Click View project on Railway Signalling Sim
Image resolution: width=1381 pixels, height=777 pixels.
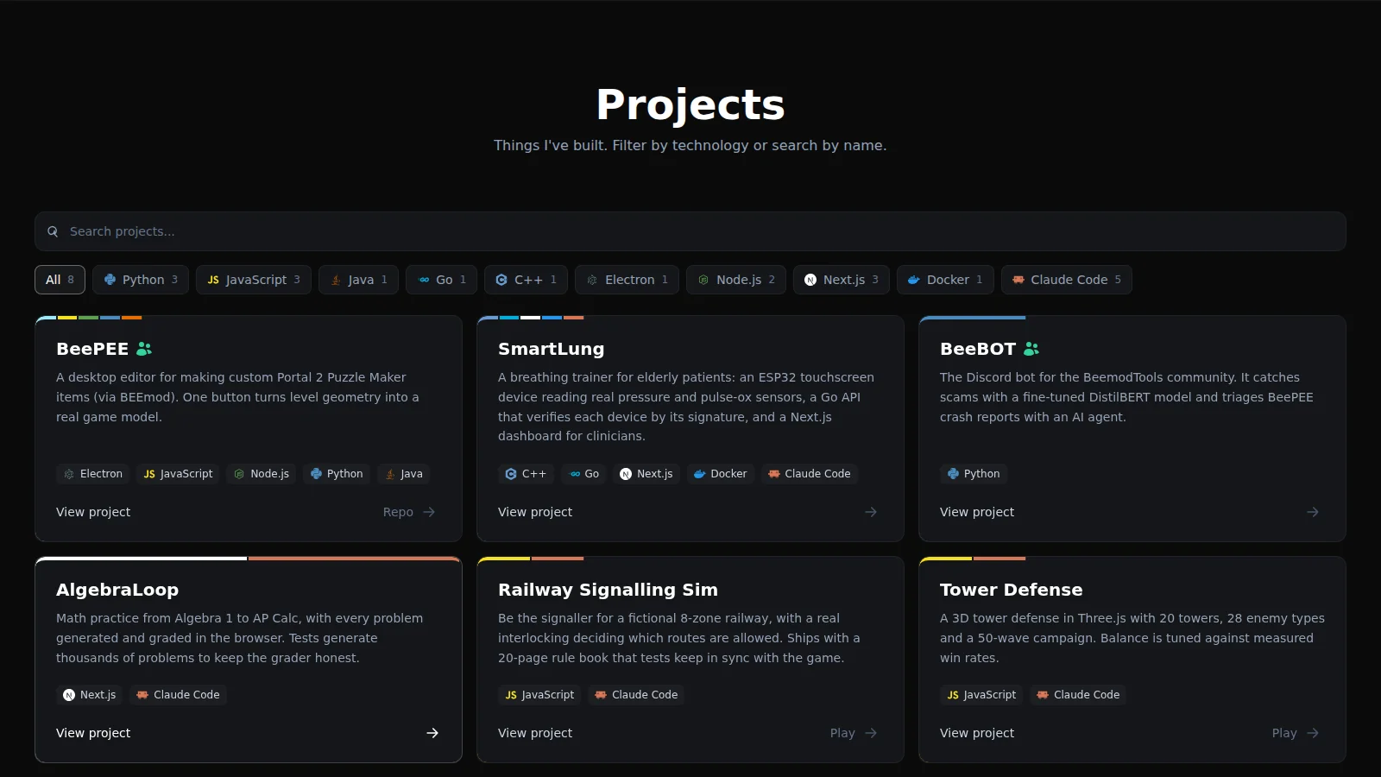[535, 733]
